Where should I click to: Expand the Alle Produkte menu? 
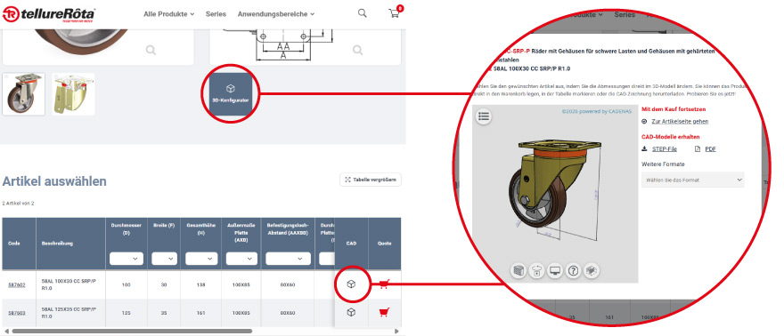point(168,14)
